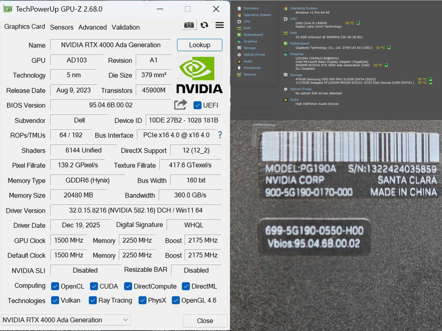The width and height of the screenshot is (442, 331).
Task: Click the Operating System icon in Speccy sidebar
Action: click(239, 15)
